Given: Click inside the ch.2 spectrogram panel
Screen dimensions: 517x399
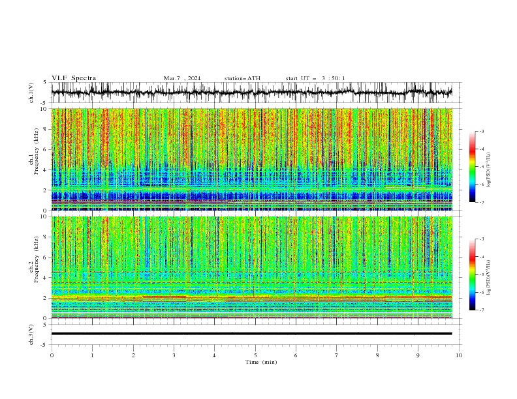Looking at the screenshot, I should click(x=251, y=267).
